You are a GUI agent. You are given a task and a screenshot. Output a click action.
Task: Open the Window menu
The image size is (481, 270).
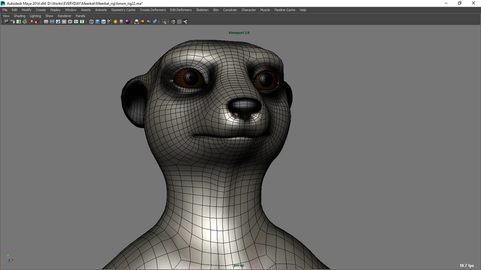point(70,10)
